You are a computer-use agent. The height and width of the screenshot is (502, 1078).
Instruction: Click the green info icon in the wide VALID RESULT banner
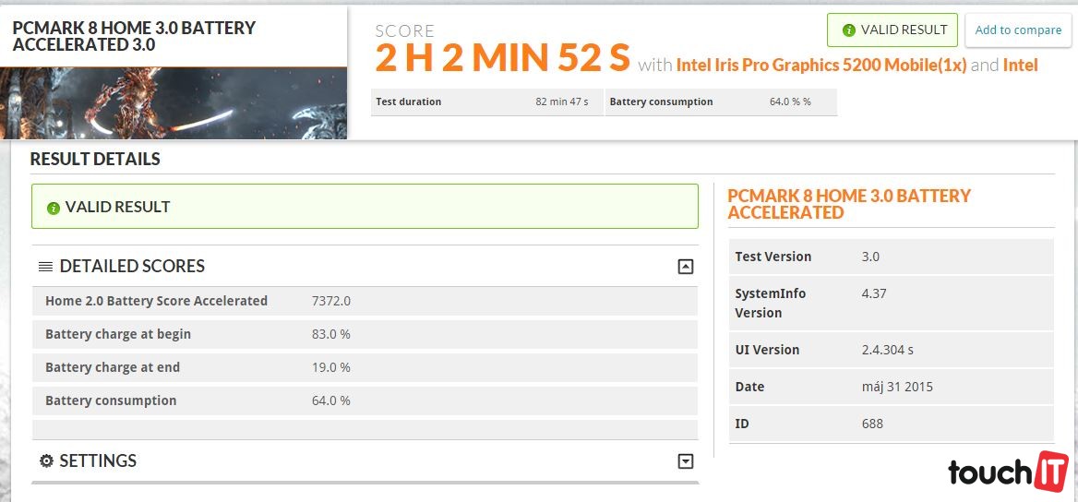54,208
